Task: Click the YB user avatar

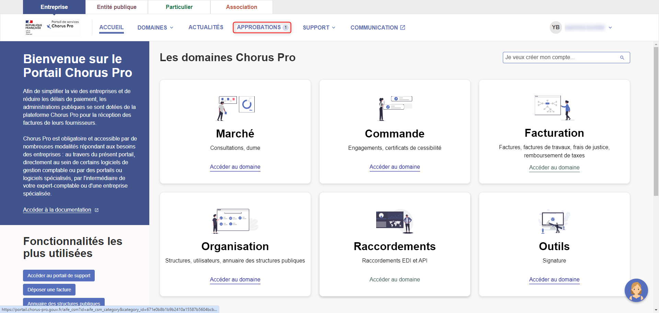Action: coord(556,27)
